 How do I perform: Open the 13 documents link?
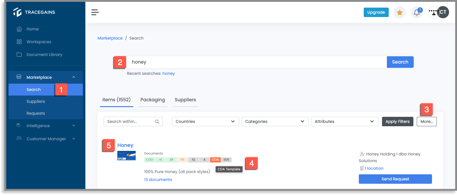158,179
